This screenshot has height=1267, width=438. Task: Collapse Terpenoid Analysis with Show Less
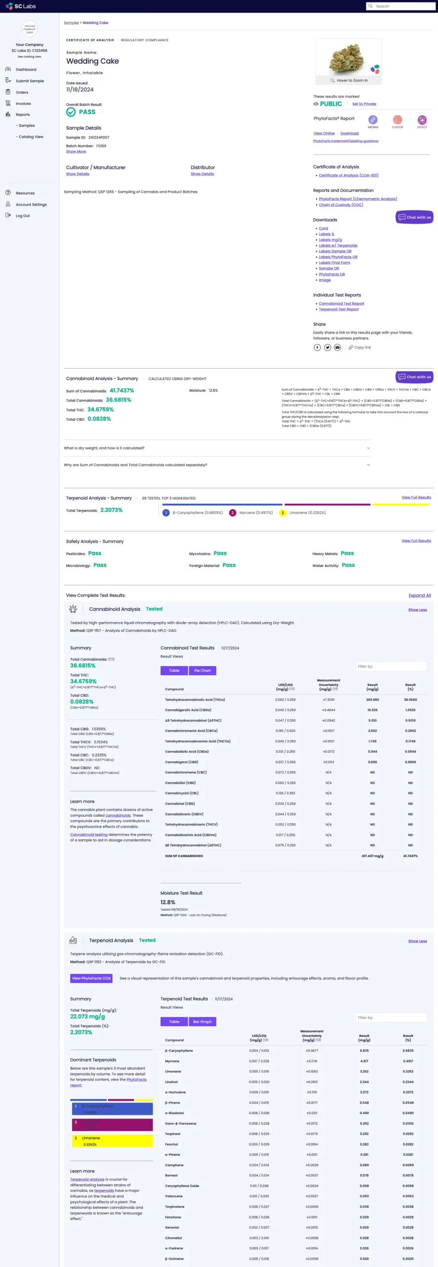coord(418,941)
